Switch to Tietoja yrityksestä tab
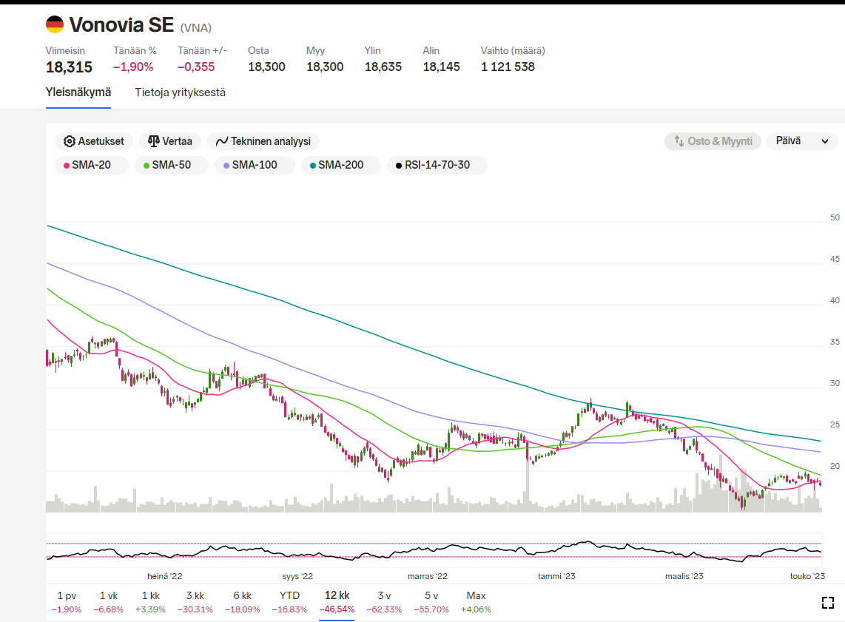Image resolution: width=845 pixels, height=622 pixels. click(180, 92)
